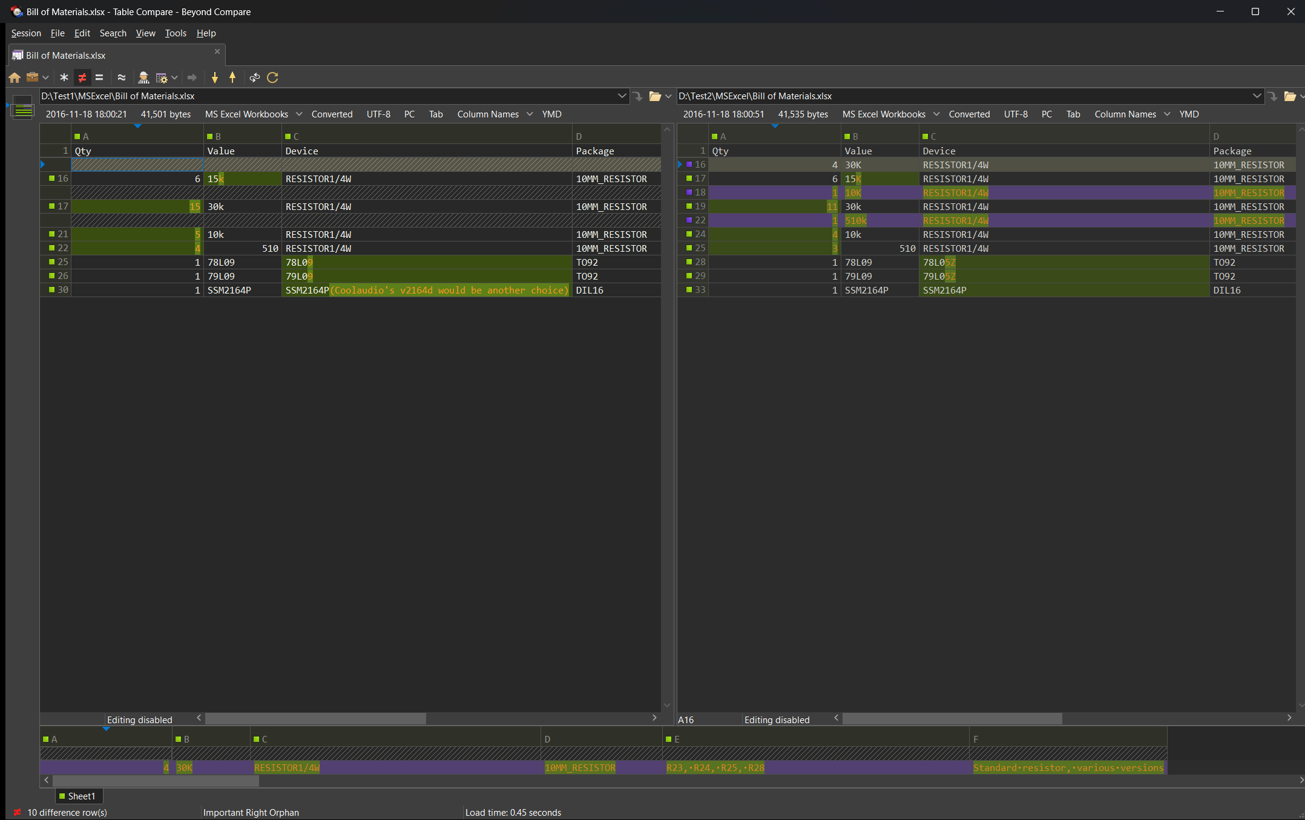The image size is (1305, 820).
Task: Open the View menu
Action: click(x=145, y=33)
